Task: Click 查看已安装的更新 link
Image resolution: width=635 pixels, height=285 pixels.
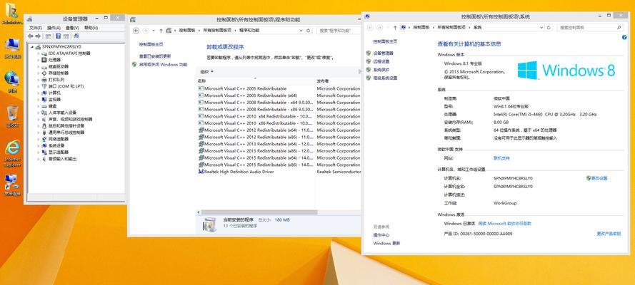Action: [x=155, y=56]
